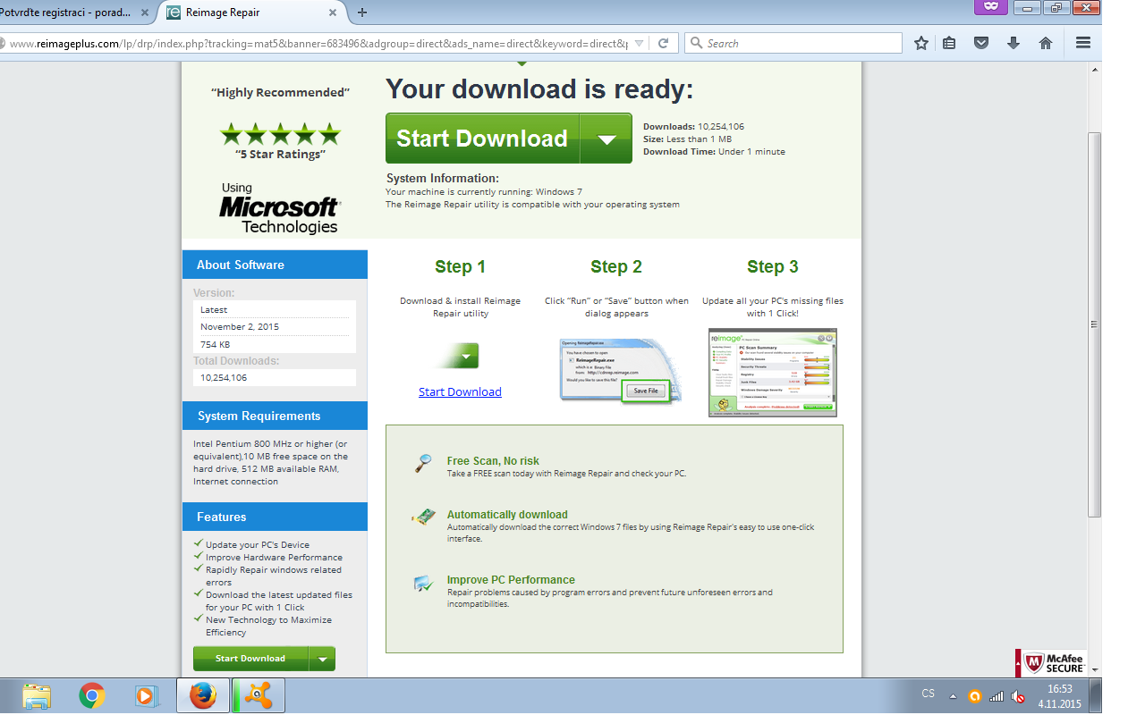Click the Firefox taskbar button
1145x715 pixels.
202,695
